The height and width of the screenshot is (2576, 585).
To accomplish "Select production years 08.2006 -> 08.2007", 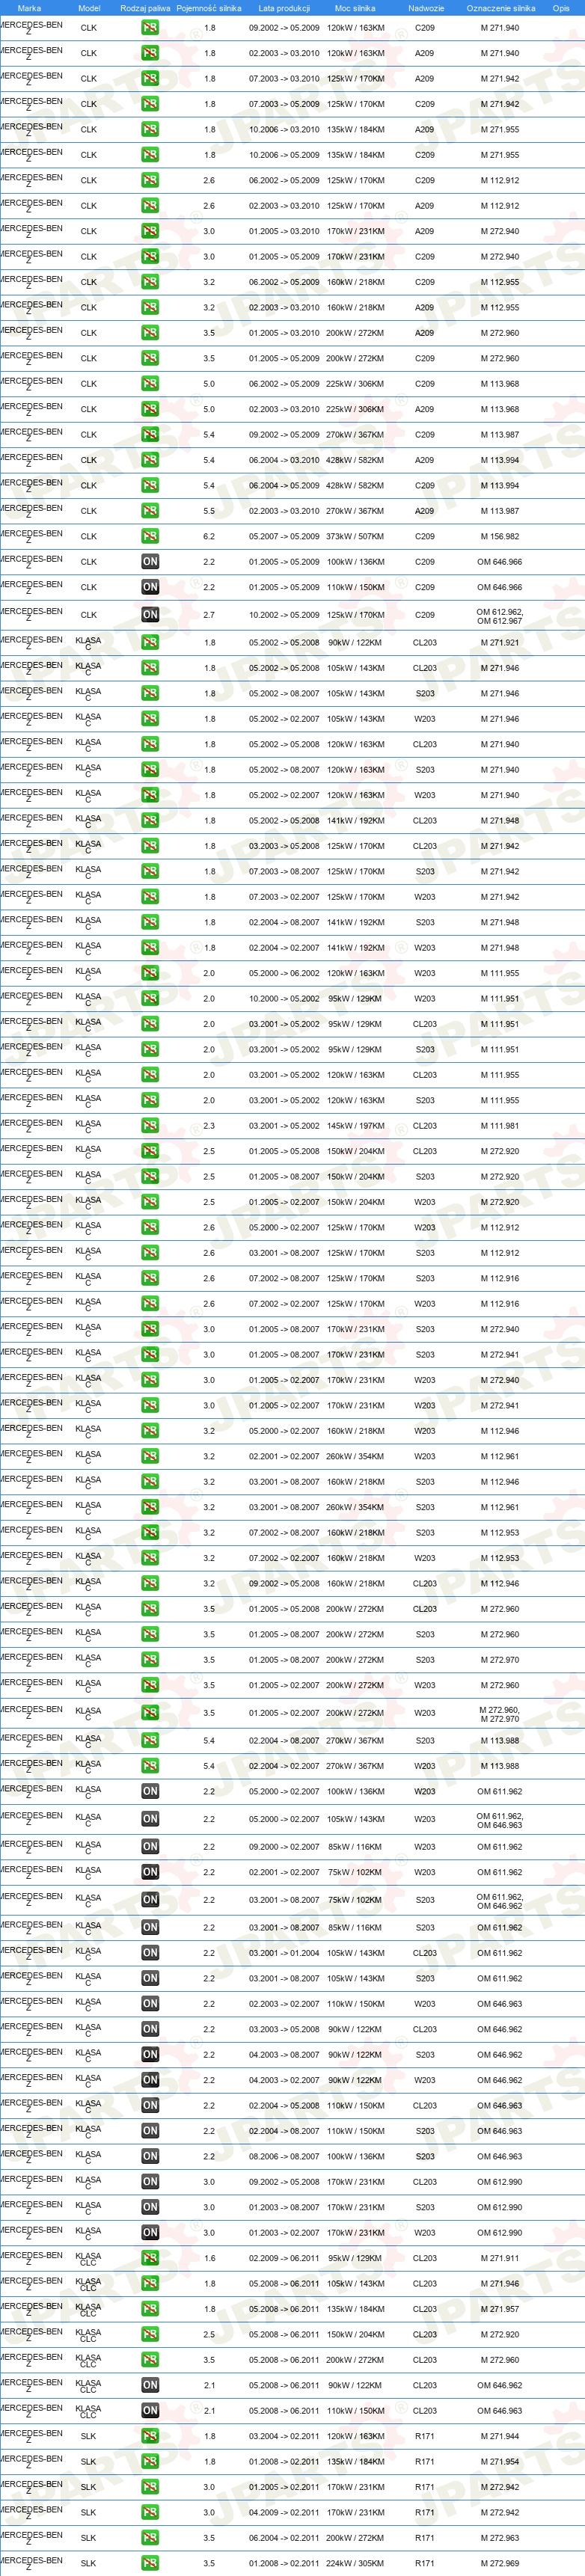I will point(284,2156).
